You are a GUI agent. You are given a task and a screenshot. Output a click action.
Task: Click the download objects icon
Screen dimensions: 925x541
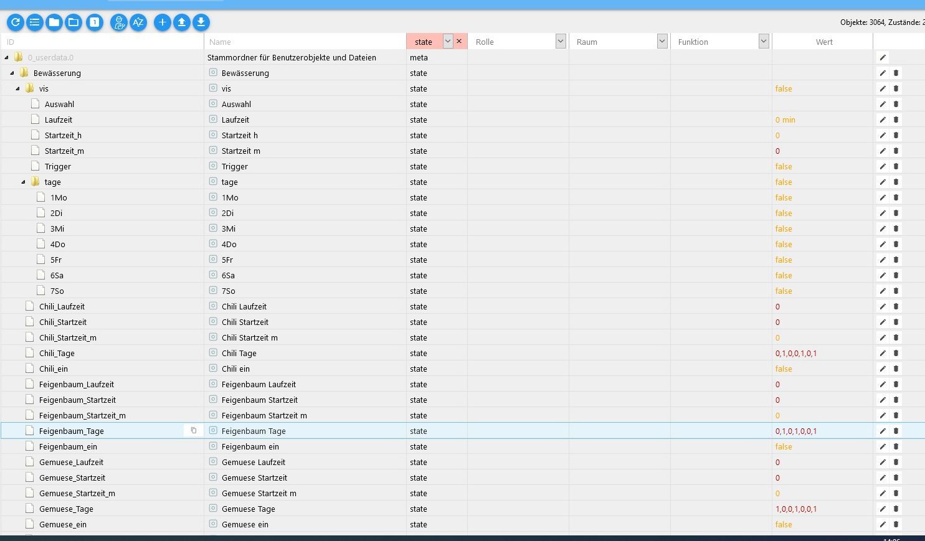coord(201,22)
